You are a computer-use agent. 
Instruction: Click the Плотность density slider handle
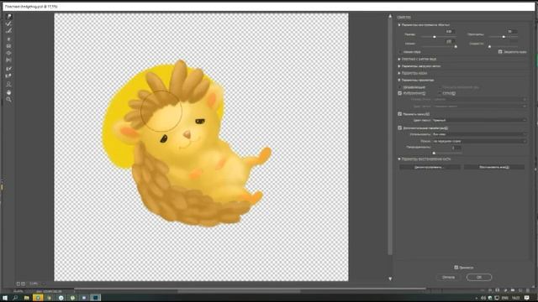pyautogui.click(x=504, y=37)
